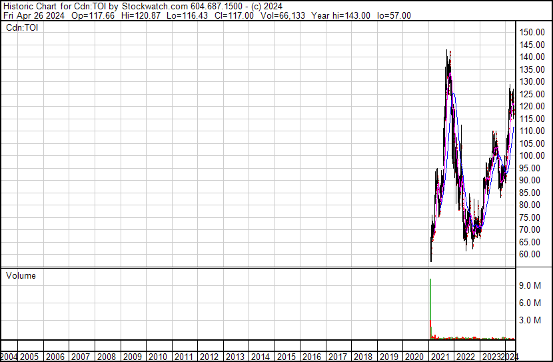The height and width of the screenshot is (362, 553).
Task: Click the 2014 year label
Action: pos(261,357)
